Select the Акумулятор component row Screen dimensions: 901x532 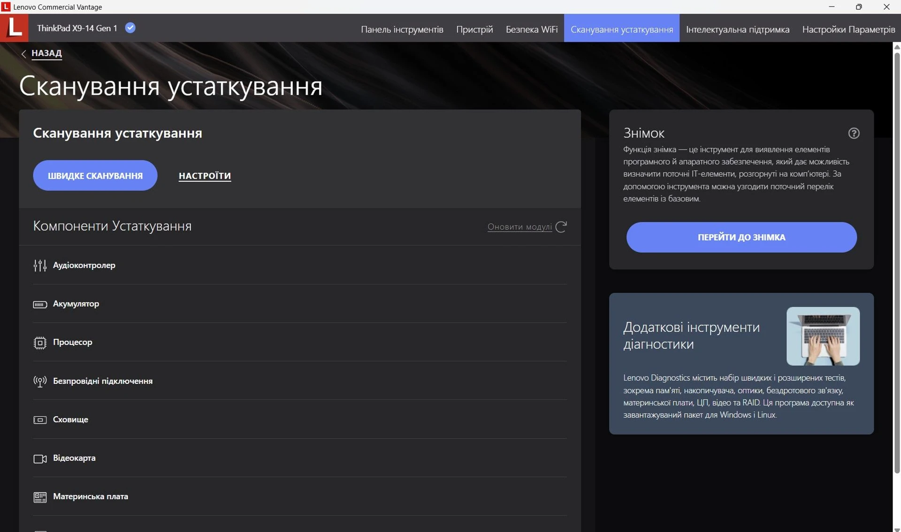pos(300,304)
